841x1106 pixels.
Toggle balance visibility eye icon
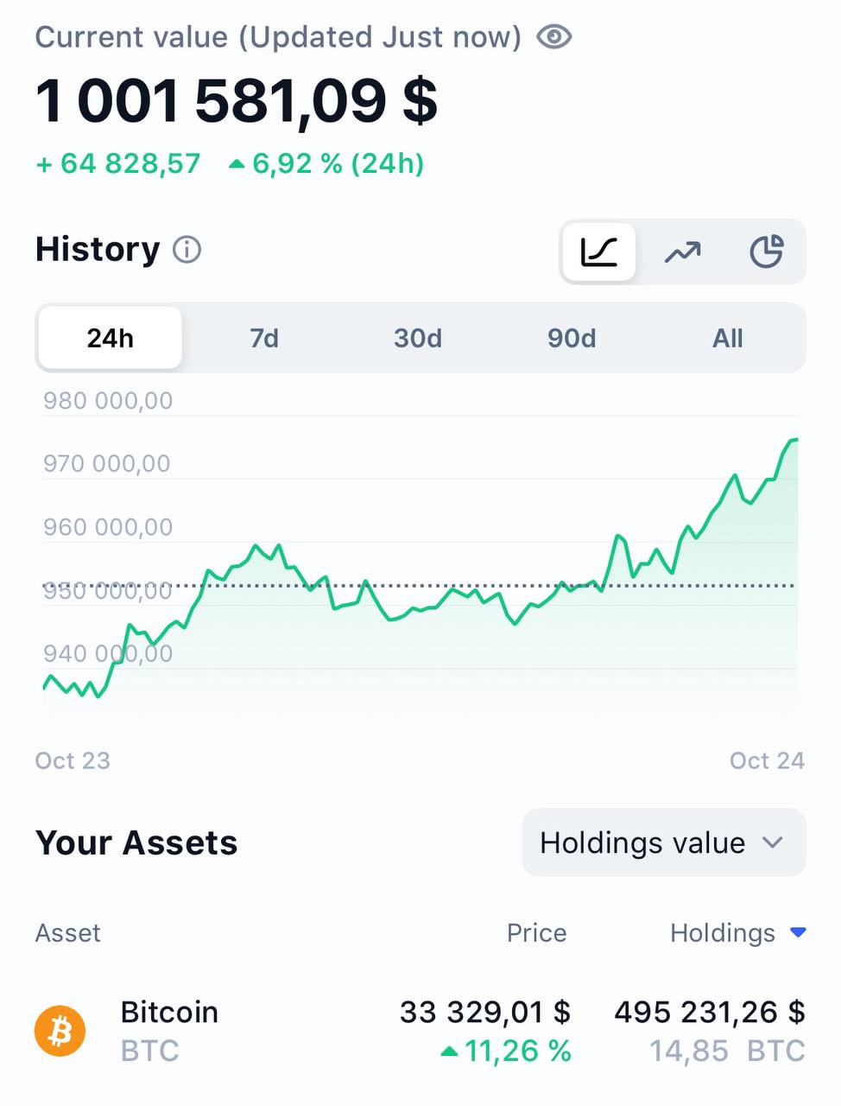tap(553, 37)
